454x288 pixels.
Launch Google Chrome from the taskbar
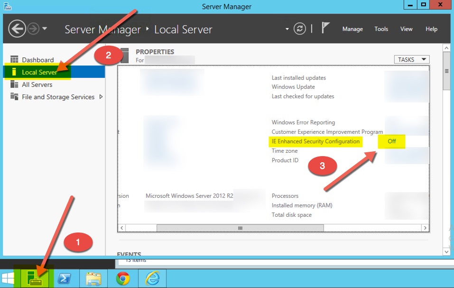(123, 279)
